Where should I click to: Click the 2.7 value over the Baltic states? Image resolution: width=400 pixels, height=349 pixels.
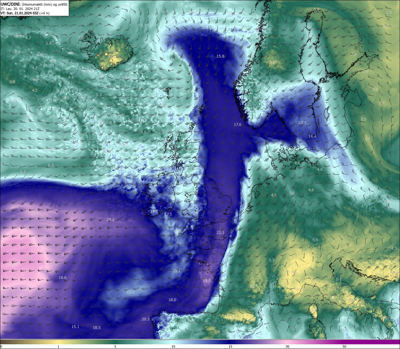[x=382, y=103]
